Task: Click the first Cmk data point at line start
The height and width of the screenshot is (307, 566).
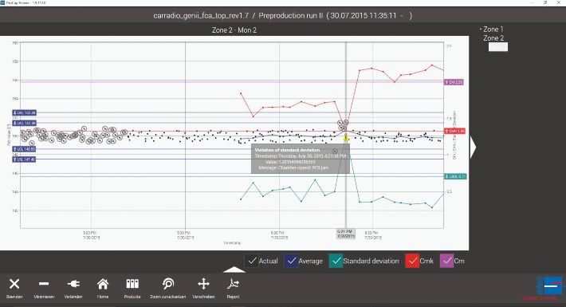Action: 241,93
